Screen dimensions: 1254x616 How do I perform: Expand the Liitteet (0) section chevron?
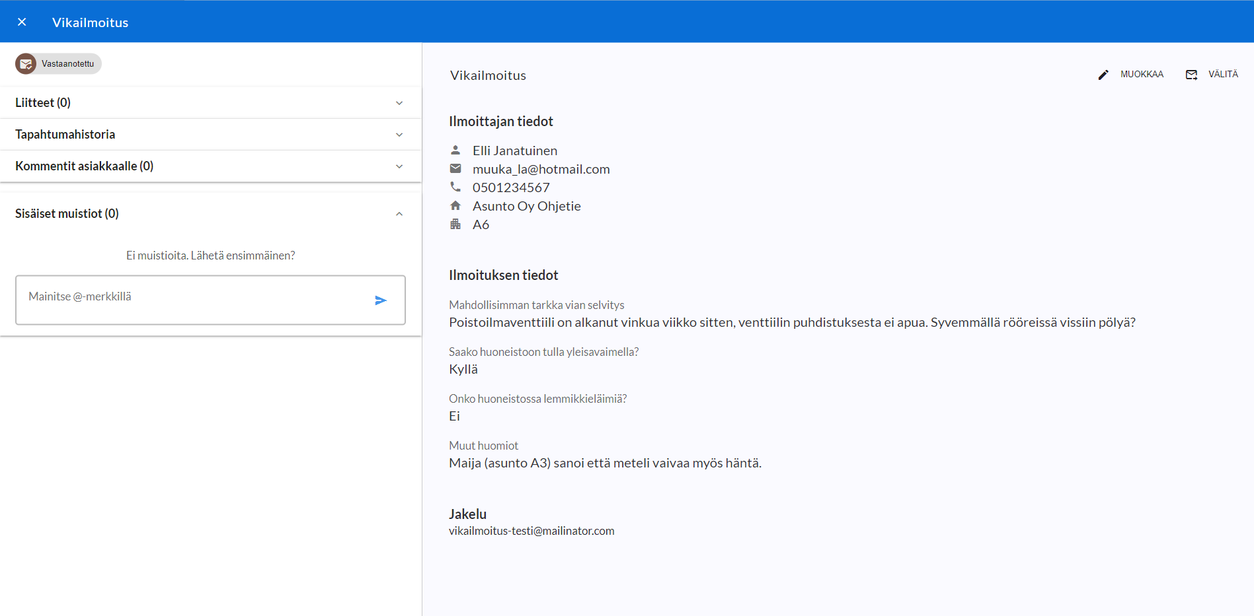point(399,103)
